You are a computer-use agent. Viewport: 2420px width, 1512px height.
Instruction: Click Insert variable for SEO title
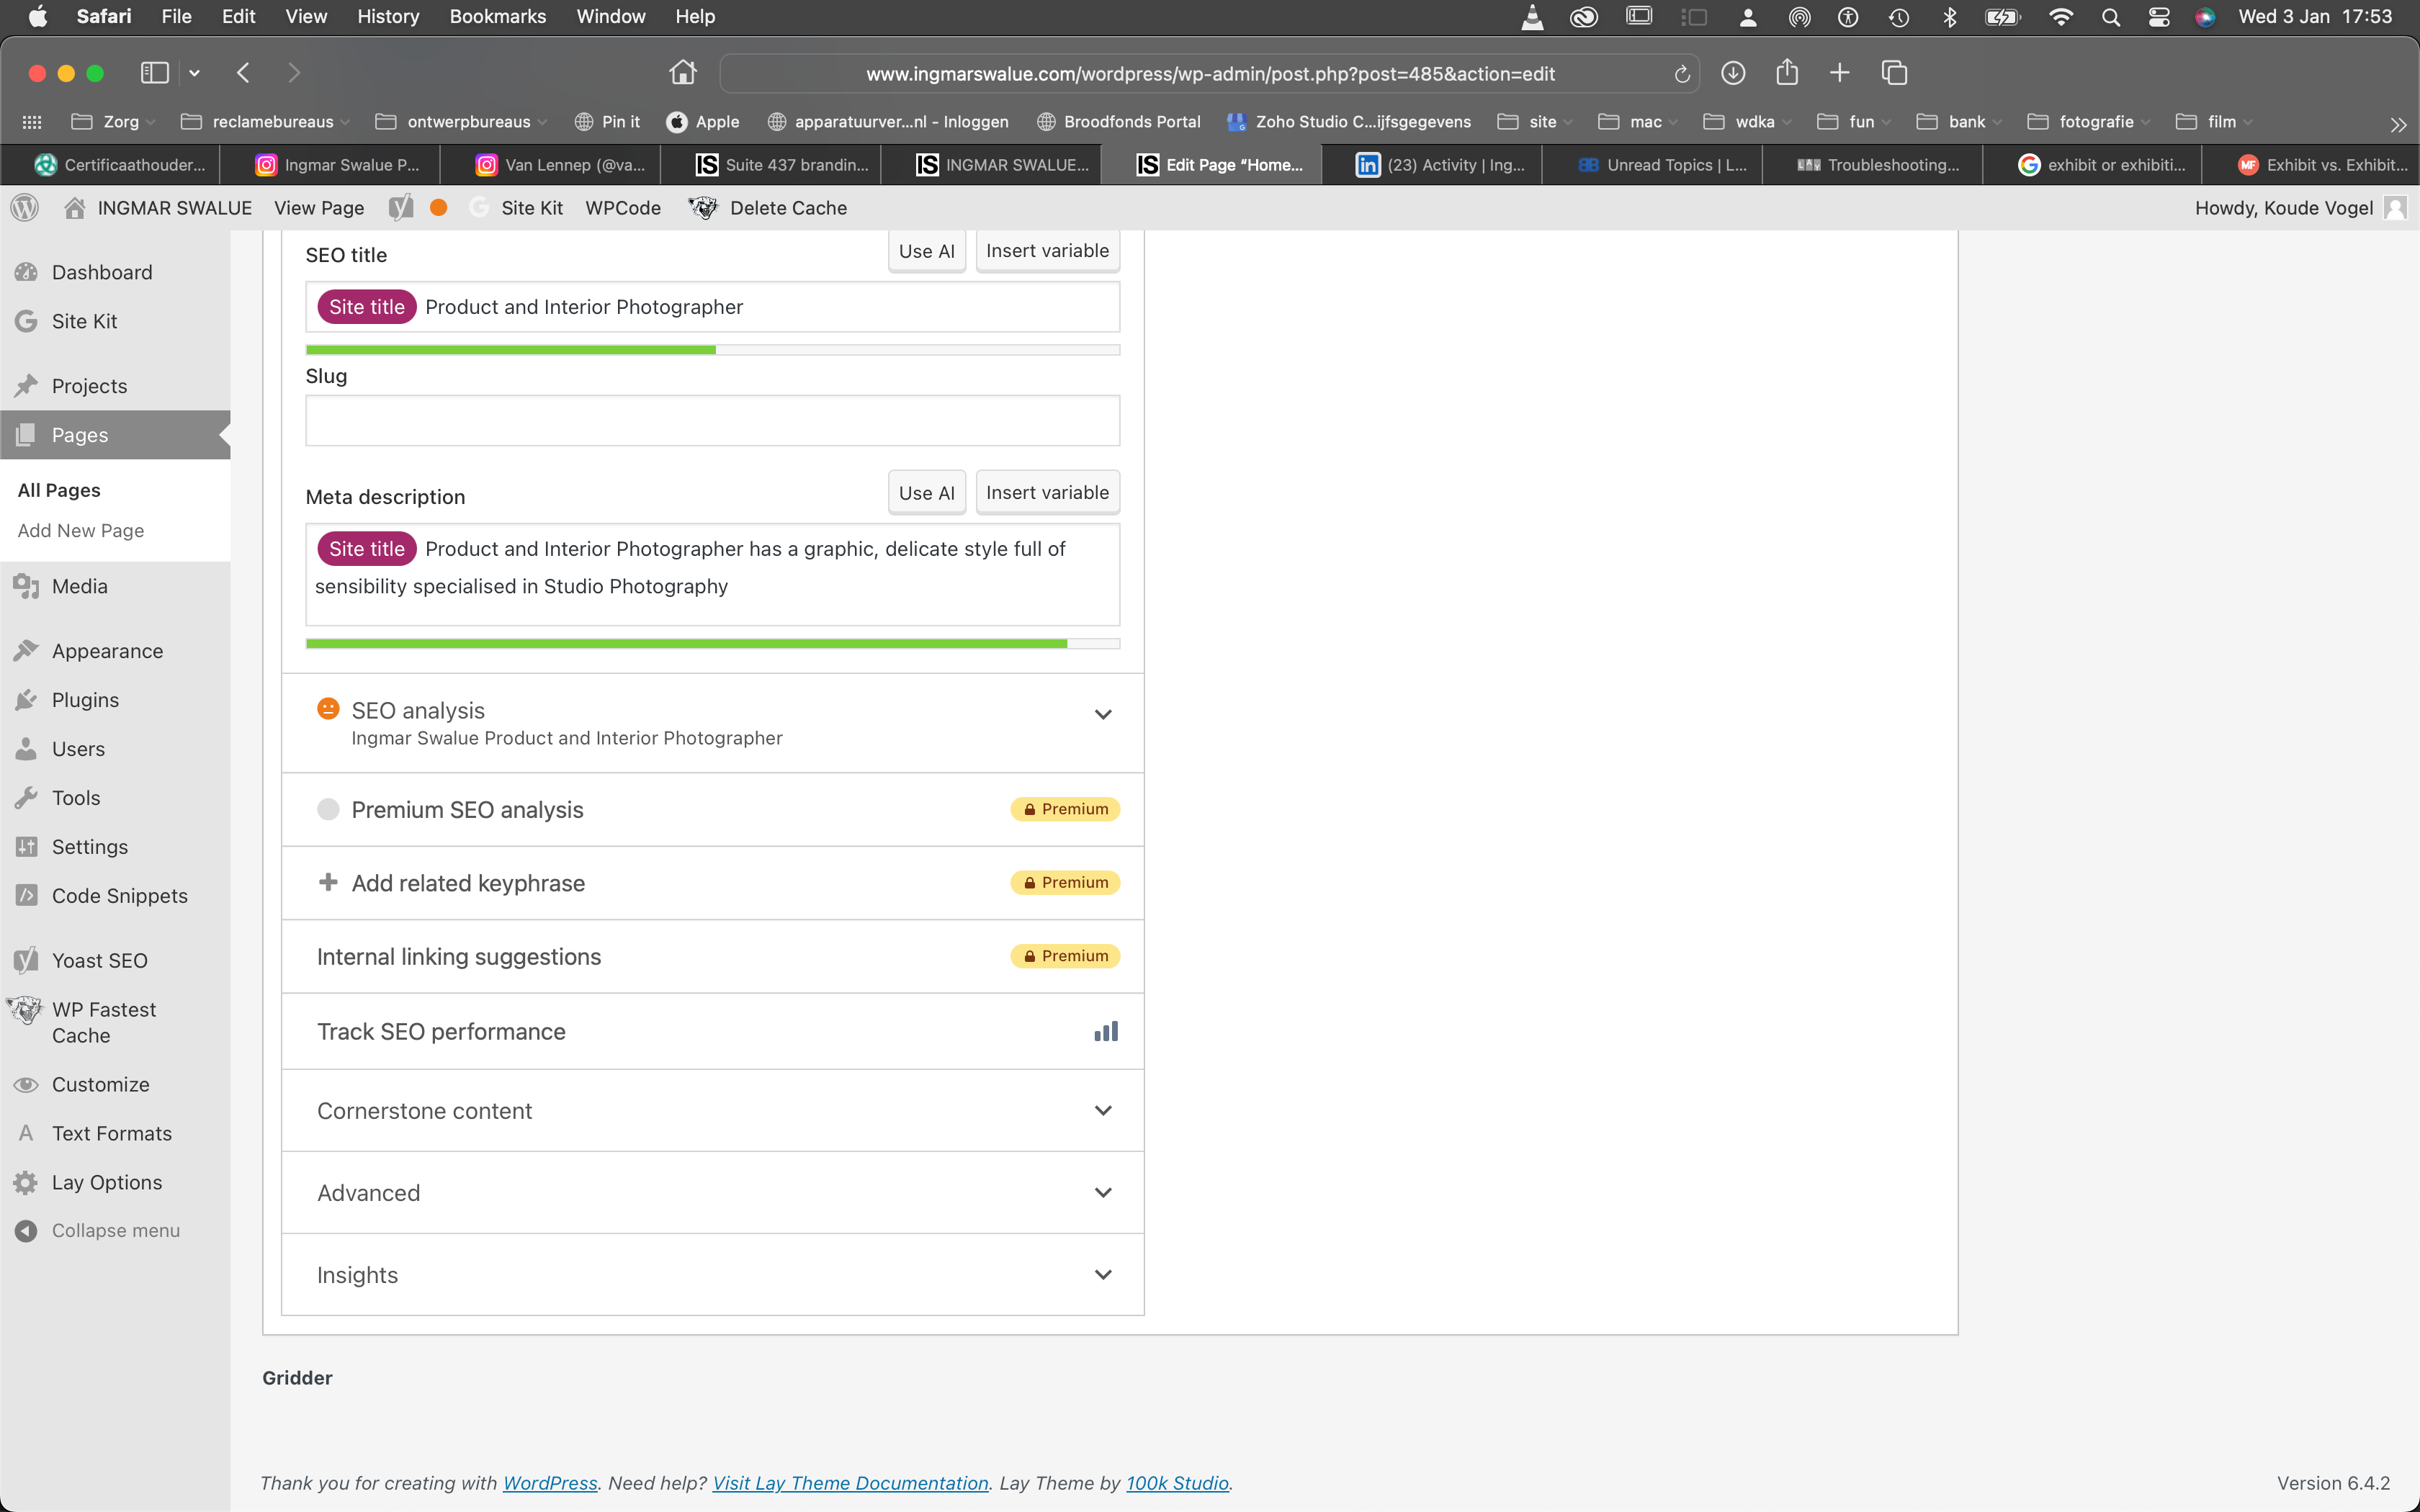pyautogui.click(x=1047, y=251)
